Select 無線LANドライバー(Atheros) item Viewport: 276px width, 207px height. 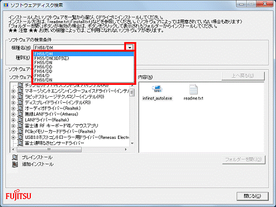(51, 114)
